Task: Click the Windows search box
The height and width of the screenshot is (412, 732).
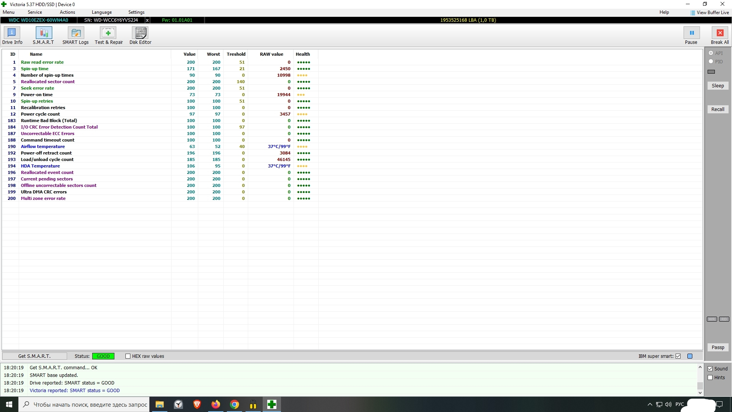Action: click(84, 404)
